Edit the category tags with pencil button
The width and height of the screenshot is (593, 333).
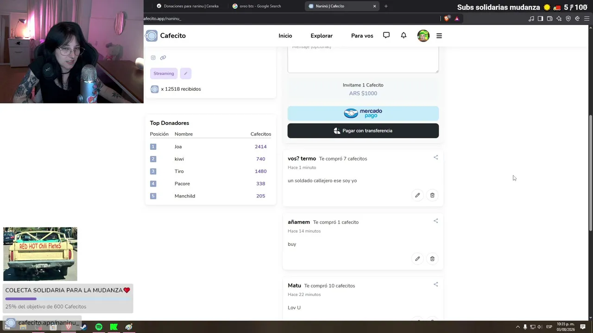tap(185, 74)
